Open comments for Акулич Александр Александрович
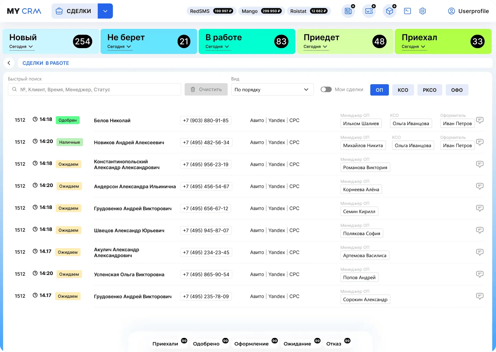This screenshot has width=496, height=352. click(480, 252)
